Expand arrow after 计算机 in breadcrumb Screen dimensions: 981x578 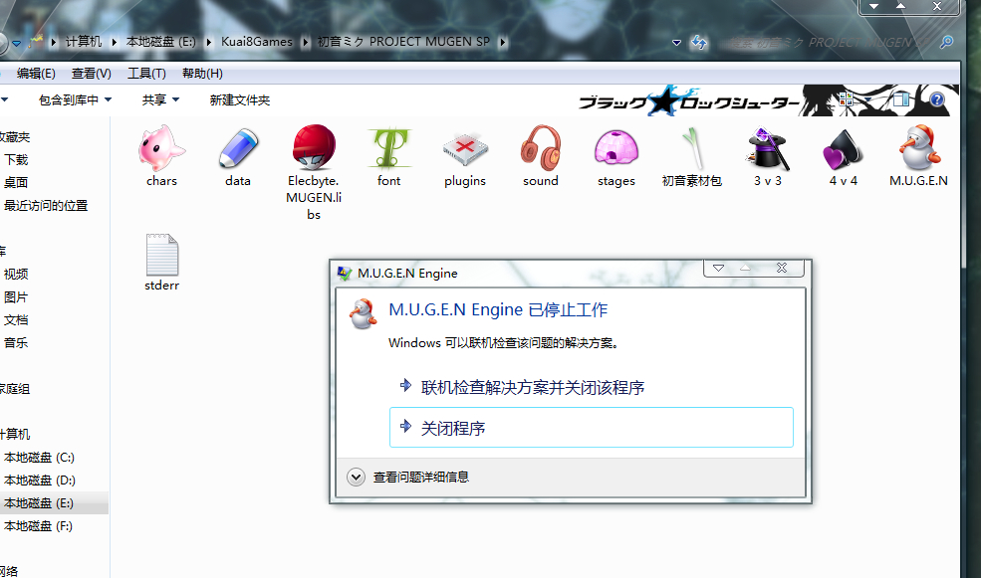click(114, 42)
